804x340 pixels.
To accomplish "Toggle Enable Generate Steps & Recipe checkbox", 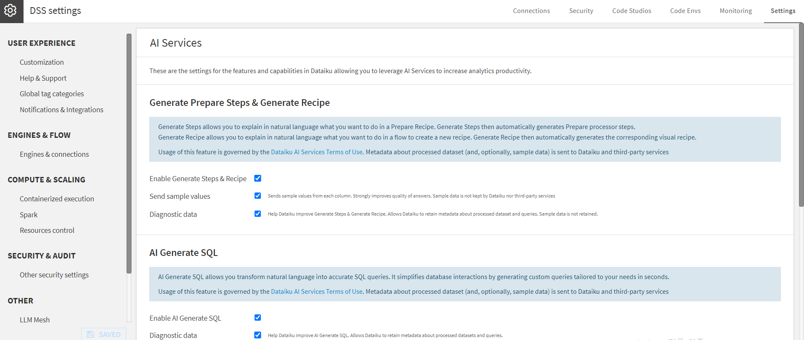I will click(258, 178).
